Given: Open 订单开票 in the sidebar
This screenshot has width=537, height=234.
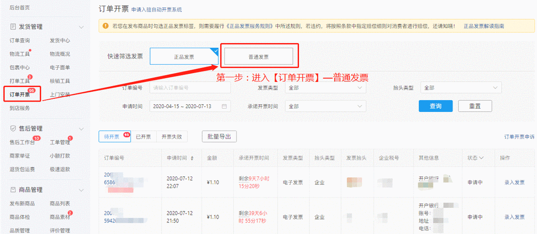Looking at the screenshot, I should pos(20,95).
